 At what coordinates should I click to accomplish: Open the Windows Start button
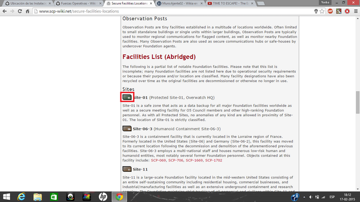click(x=6, y=197)
